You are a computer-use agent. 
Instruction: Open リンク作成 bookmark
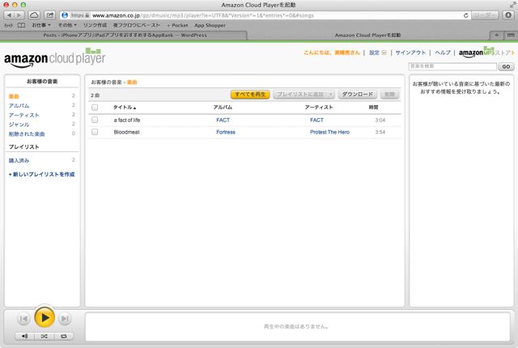point(95,25)
